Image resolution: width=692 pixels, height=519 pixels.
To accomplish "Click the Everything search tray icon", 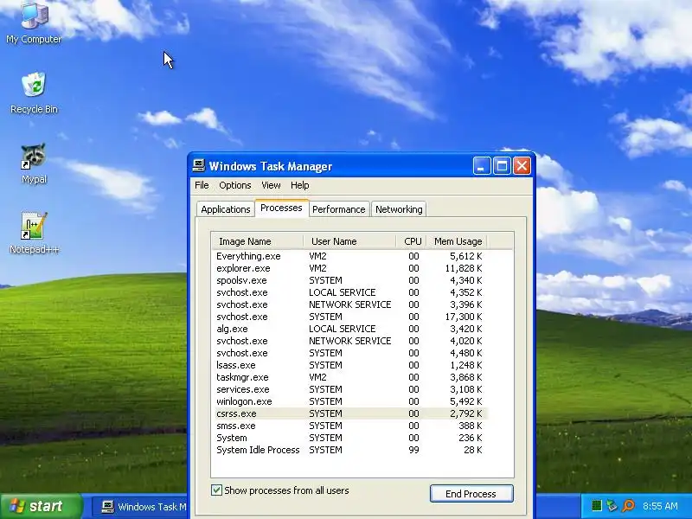I will pos(628,506).
